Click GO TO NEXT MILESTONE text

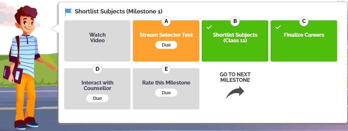[235, 77]
